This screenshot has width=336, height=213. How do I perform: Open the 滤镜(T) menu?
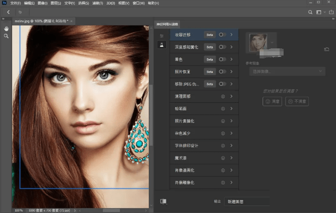pos(97,3)
